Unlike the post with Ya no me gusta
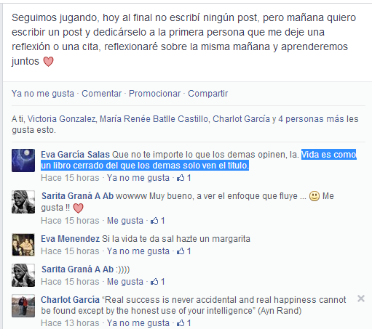Viewport: 372px width, 329px height. pos(43,94)
